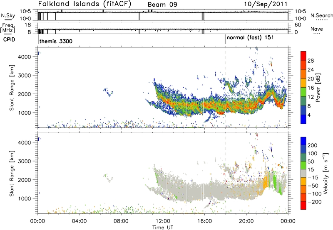Click the 'Freq. [MHz]' axis label
333x230 pixels.
(8, 28)
